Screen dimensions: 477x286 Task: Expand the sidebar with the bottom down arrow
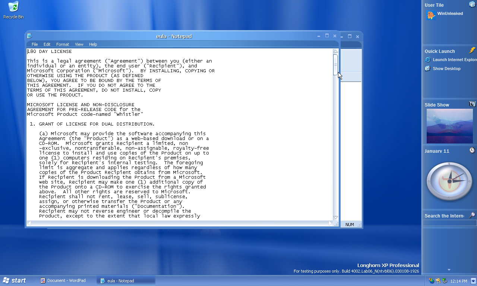tap(449, 270)
